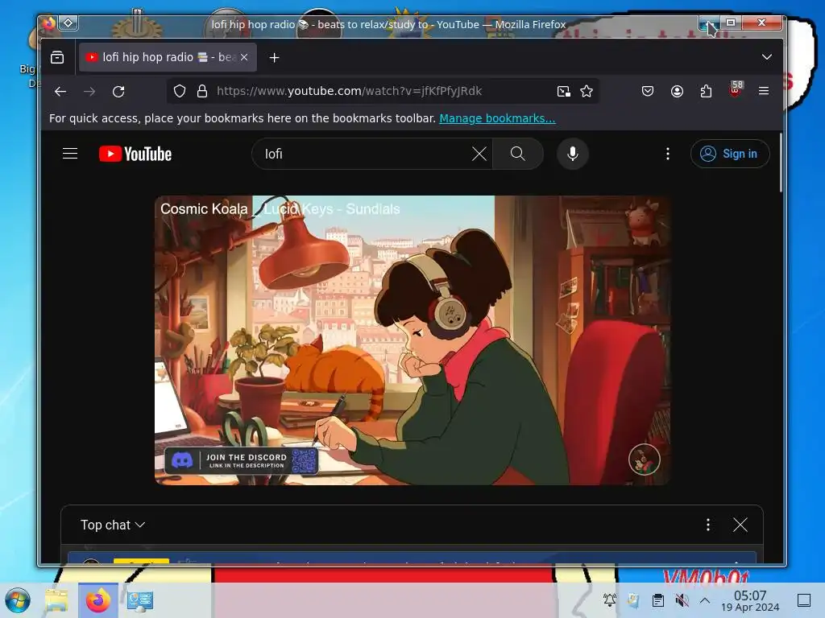The image size is (825, 618).
Task: Open Firefox View tab overview icon
Action: click(57, 57)
